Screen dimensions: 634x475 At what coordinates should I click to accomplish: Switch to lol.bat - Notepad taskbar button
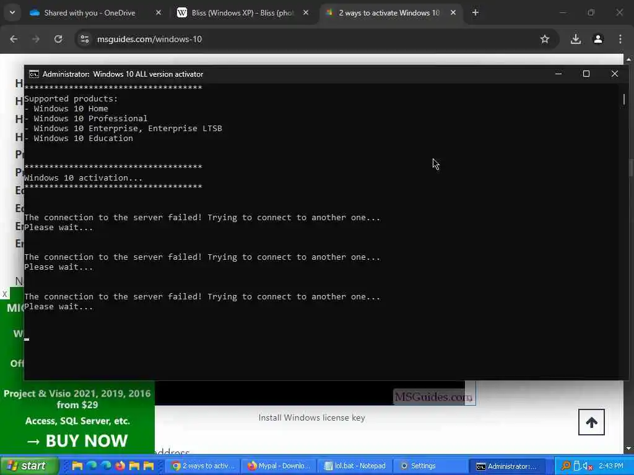click(x=355, y=466)
